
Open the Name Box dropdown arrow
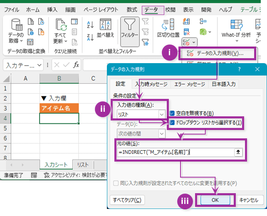click(x=40, y=65)
